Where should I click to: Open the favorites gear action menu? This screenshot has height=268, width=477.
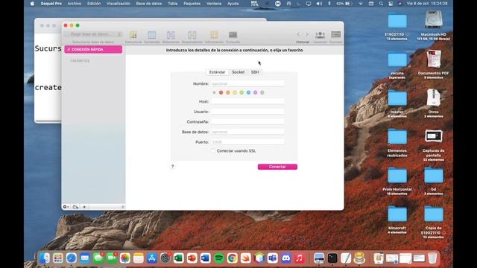coord(66,207)
